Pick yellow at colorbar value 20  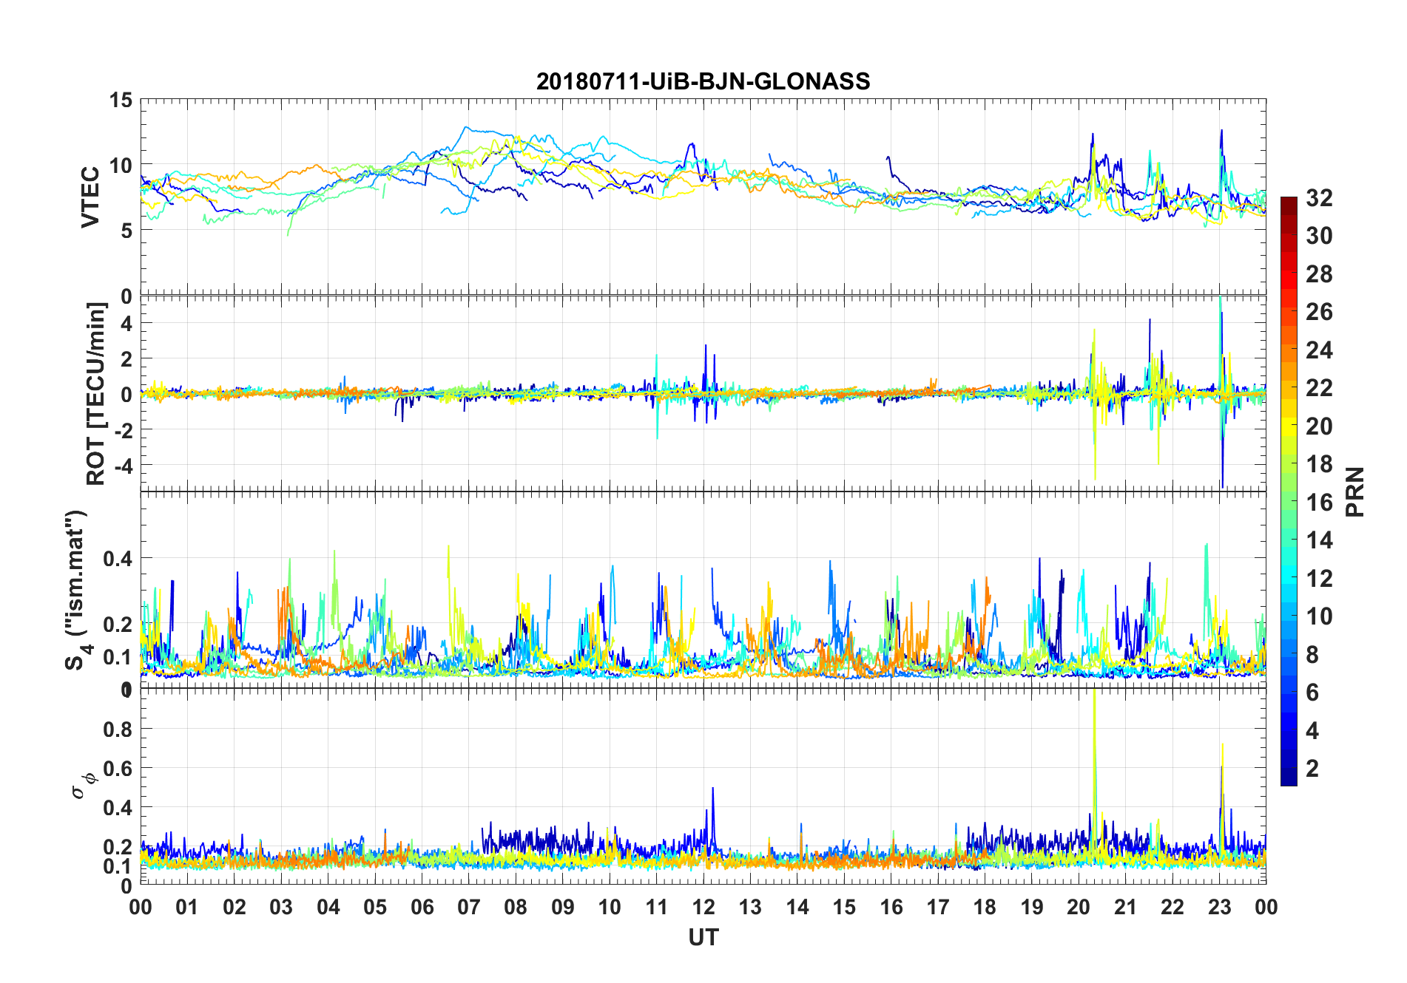pyautogui.click(x=1289, y=426)
